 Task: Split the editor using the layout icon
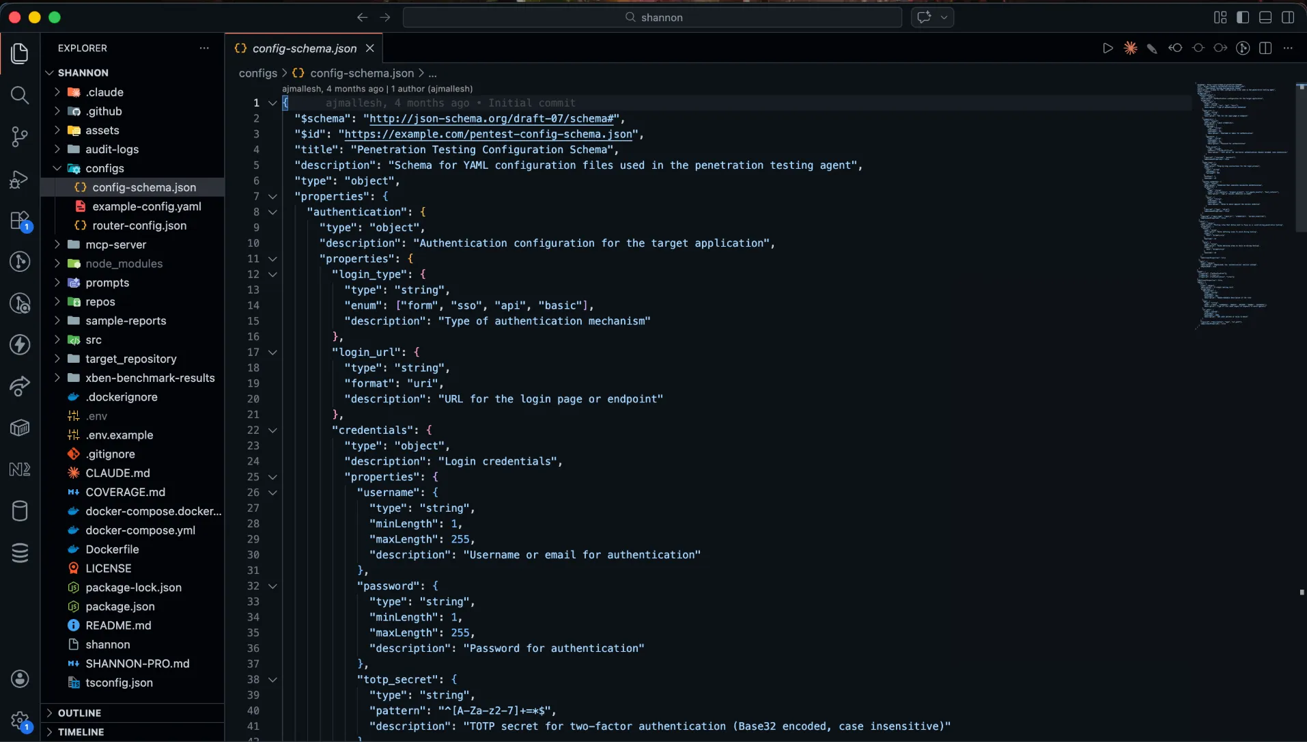tap(1267, 49)
